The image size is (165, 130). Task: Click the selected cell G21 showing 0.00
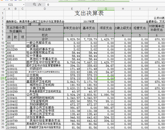click(106, 79)
